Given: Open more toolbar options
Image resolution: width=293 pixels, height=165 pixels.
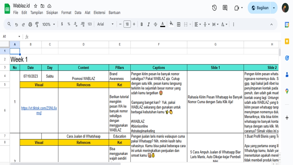Looking at the screenshot, I should (x=233, y=24).
